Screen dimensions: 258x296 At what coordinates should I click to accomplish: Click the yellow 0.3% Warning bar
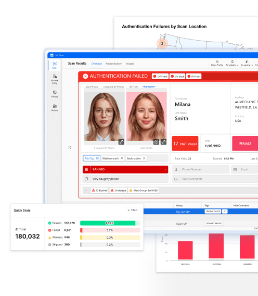(x=110, y=237)
